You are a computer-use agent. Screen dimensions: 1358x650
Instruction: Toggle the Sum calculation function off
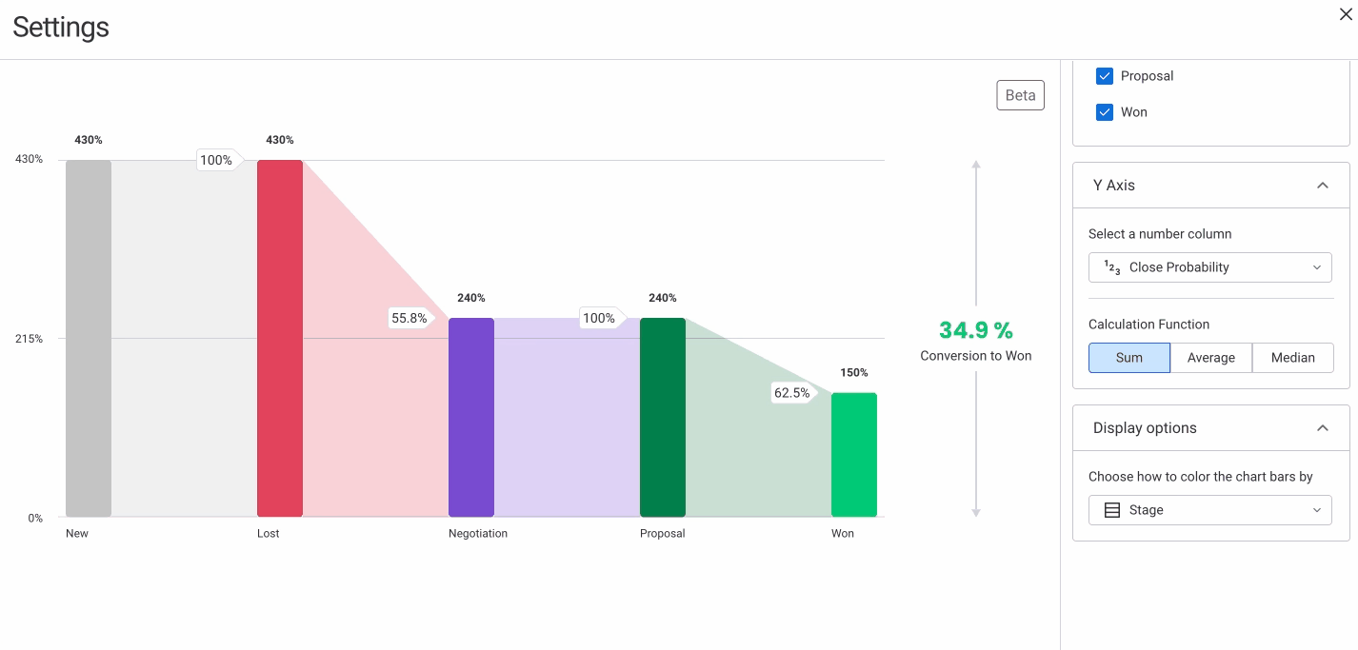click(x=1129, y=357)
